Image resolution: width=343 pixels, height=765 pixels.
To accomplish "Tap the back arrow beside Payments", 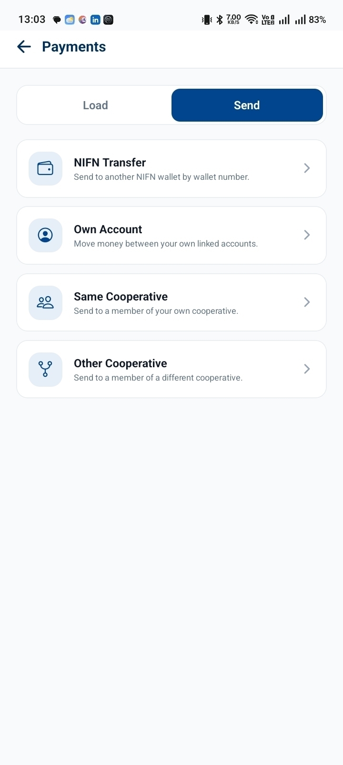I will (24, 47).
